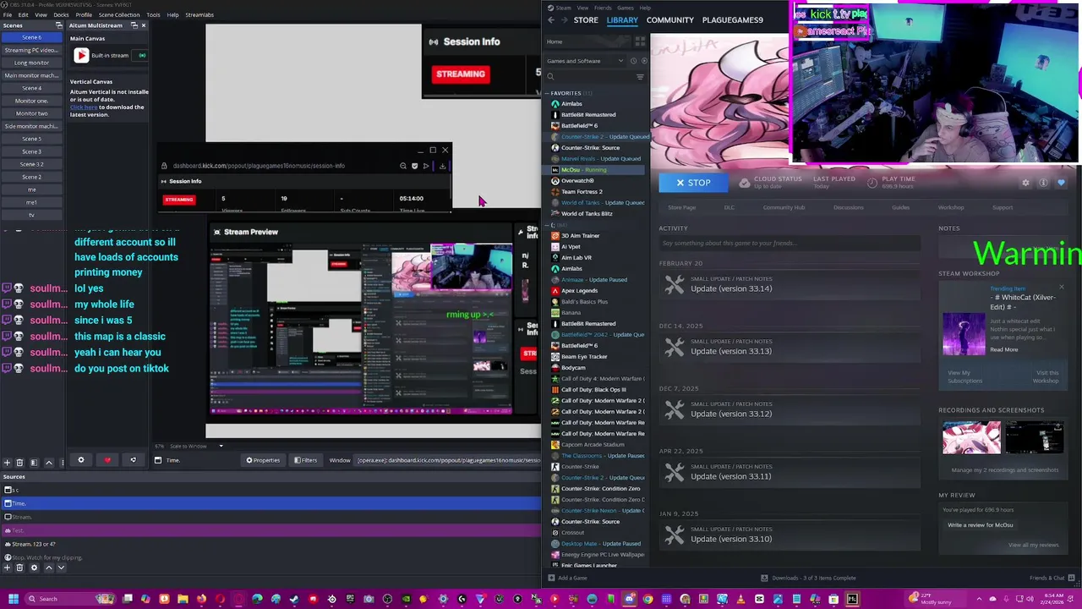Open Steam Downloads status in footer

[x=808, y=579]
